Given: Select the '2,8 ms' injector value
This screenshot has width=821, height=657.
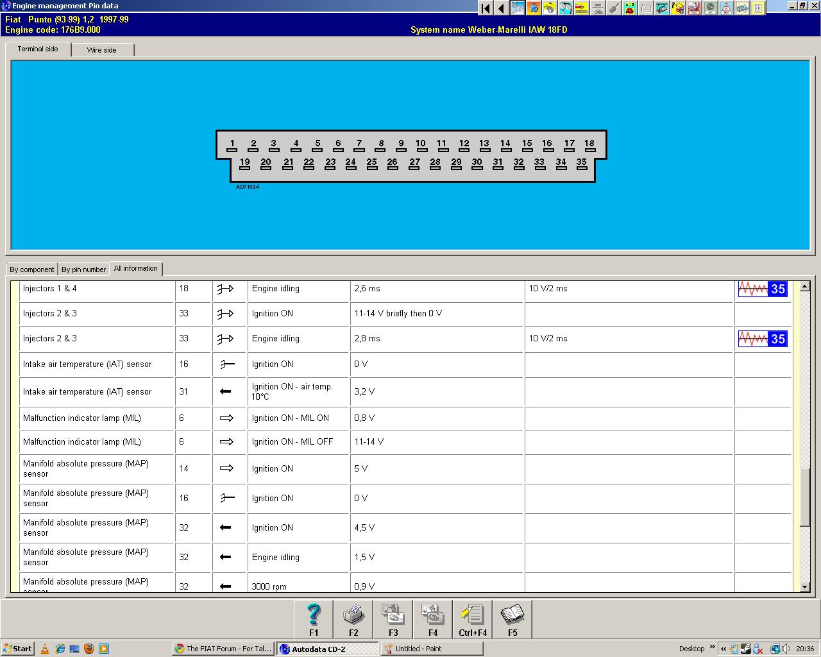Looking at the screenshot, I should 367,339.
